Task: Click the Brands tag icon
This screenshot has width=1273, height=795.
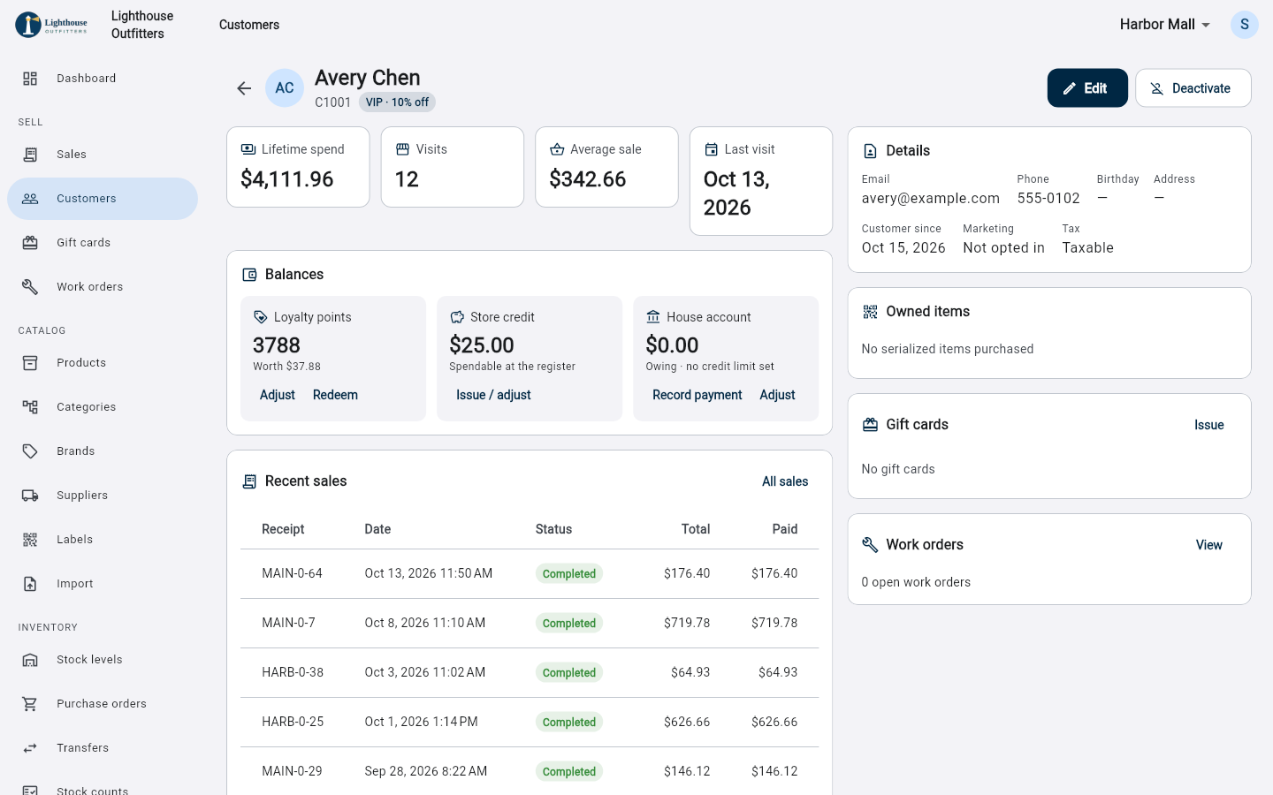Action: (x=30, y=451)
